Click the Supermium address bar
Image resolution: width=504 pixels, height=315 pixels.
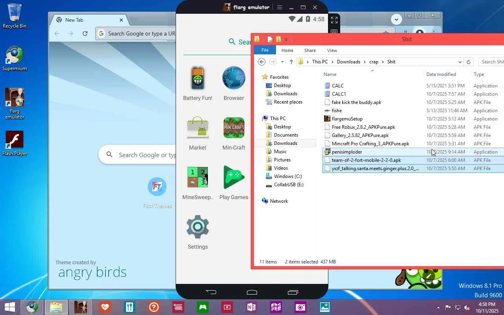136,33
